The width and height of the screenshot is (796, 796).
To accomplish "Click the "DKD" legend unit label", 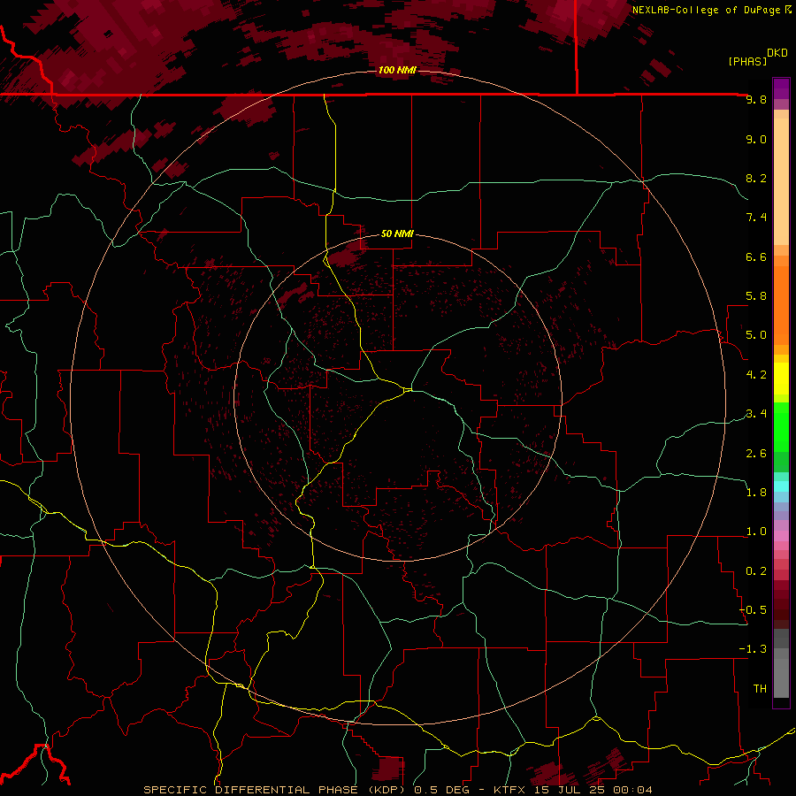I will click(x=777, y=53).
